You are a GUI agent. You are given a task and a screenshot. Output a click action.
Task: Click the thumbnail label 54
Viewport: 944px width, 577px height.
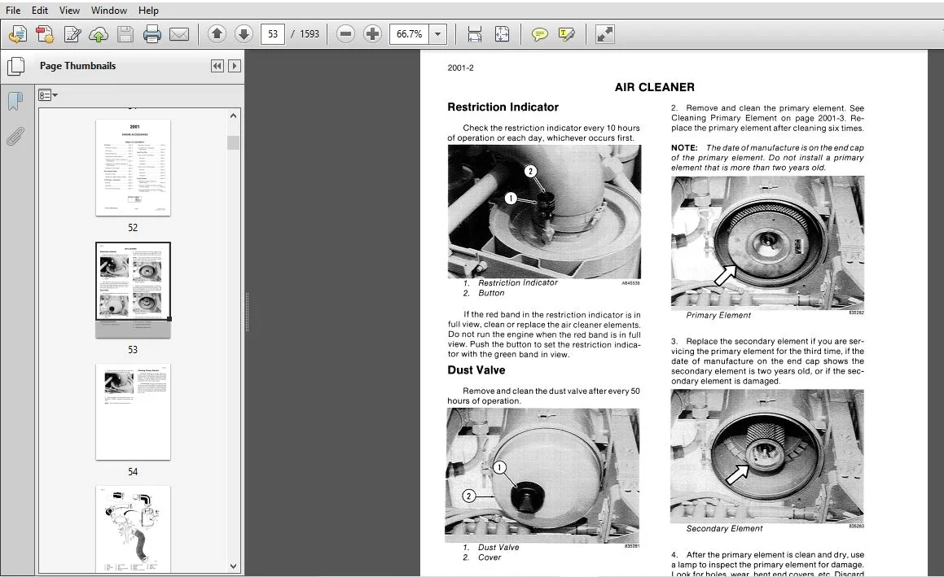(x=133, y=472)
